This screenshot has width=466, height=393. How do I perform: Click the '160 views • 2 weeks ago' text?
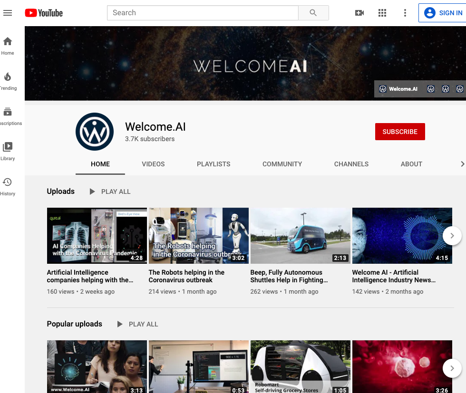pos(80,292)
